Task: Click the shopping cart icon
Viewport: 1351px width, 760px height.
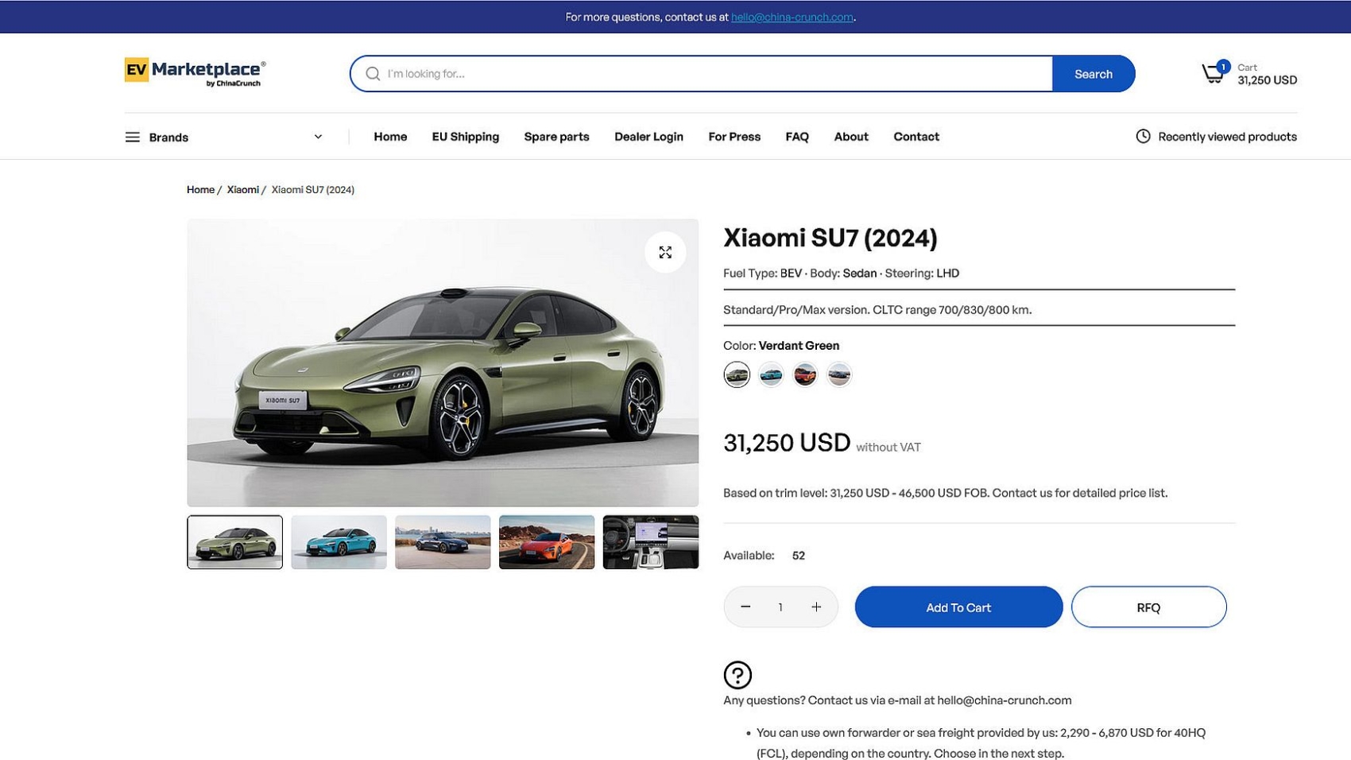Action: 1213,74
